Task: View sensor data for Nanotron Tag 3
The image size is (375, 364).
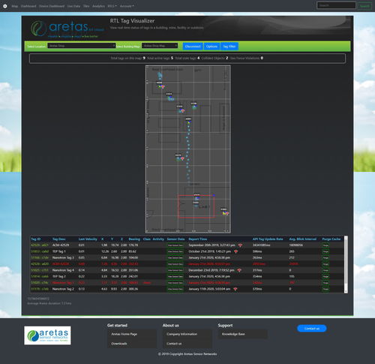Action: point(175,257)
